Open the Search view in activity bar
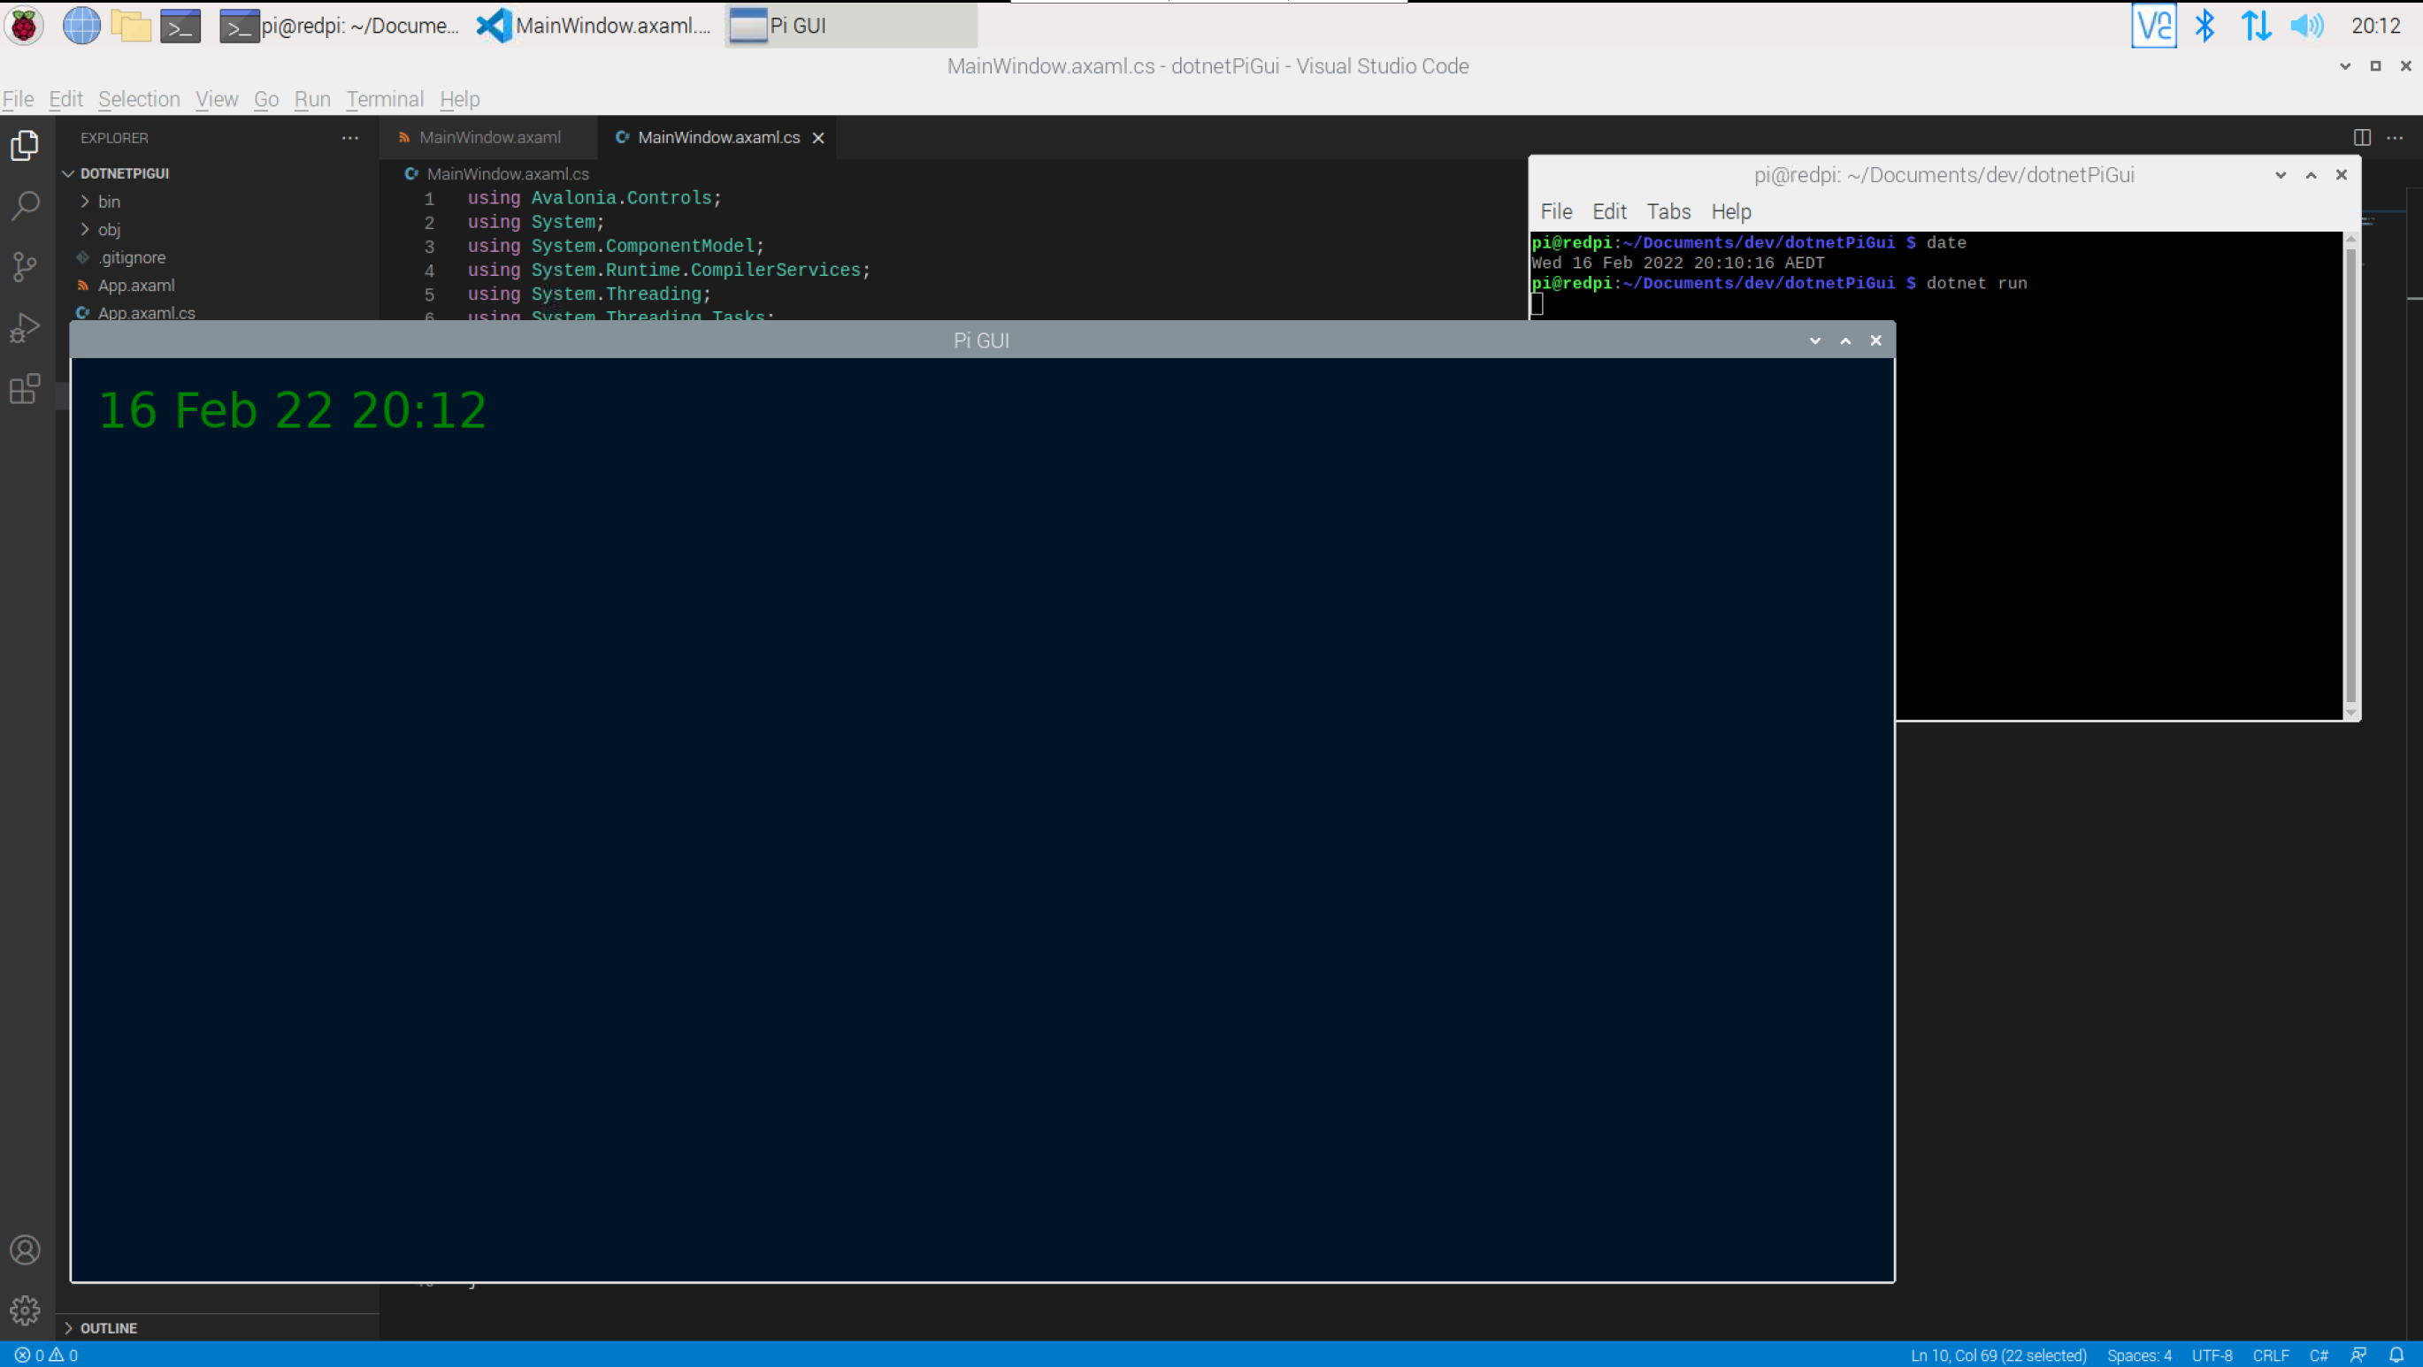This screenshot has width=2423, height=1367. 26,205
